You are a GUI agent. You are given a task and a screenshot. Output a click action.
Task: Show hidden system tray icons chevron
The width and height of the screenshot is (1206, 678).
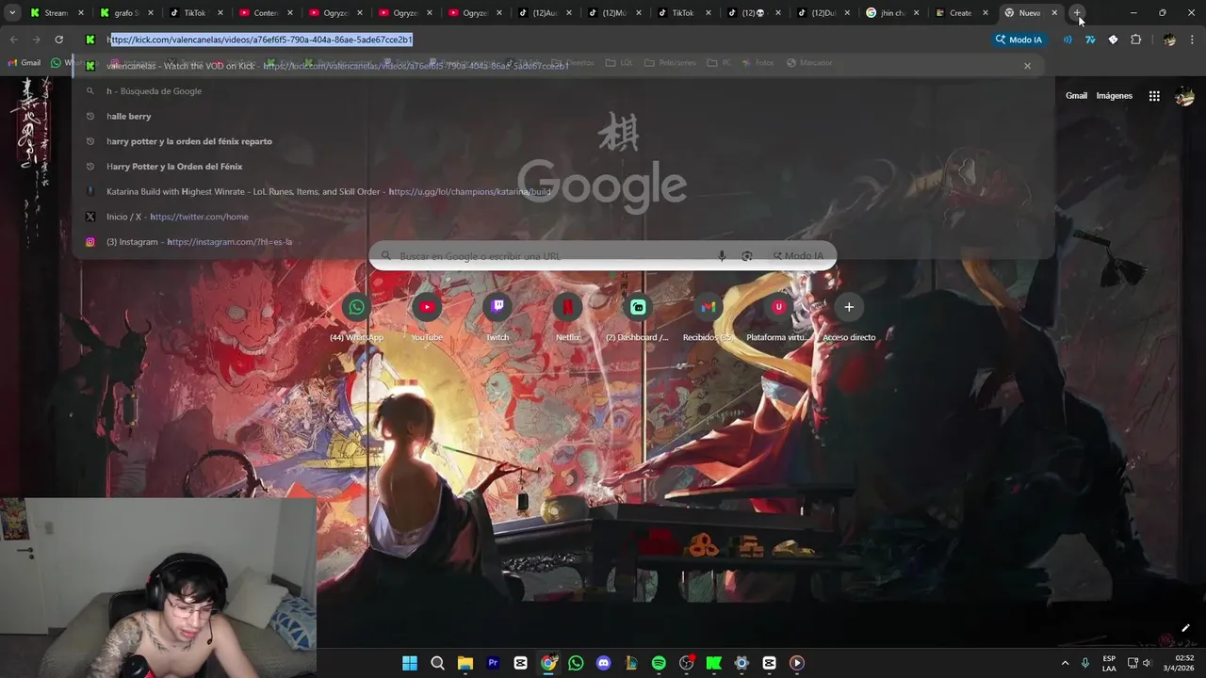(x=1066, y=663)
